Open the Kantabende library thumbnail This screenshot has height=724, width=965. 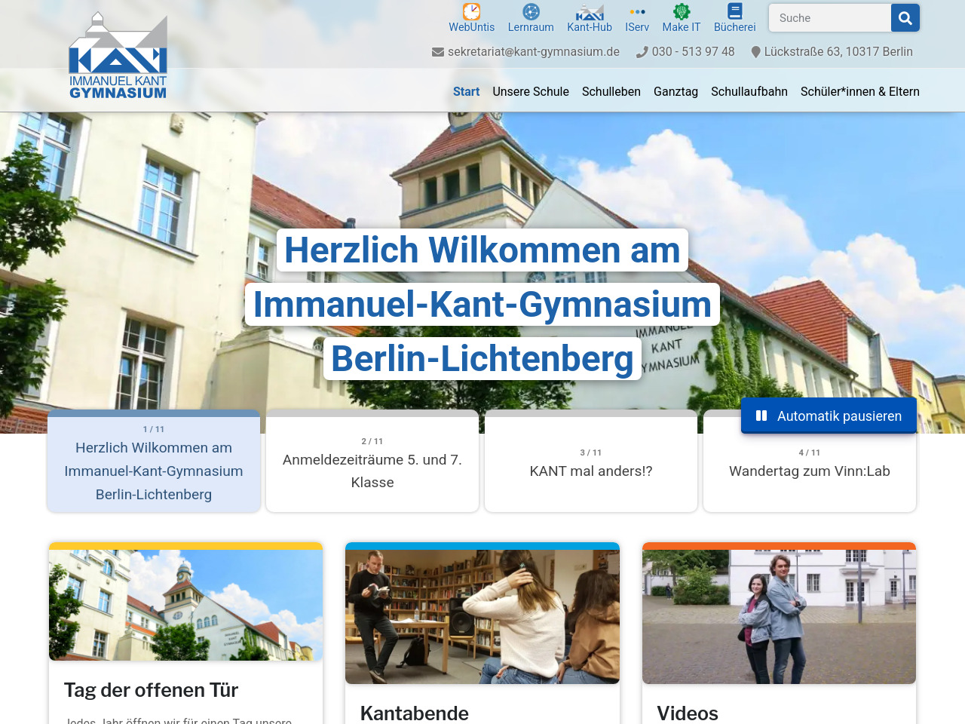click(x=482, y=616)
